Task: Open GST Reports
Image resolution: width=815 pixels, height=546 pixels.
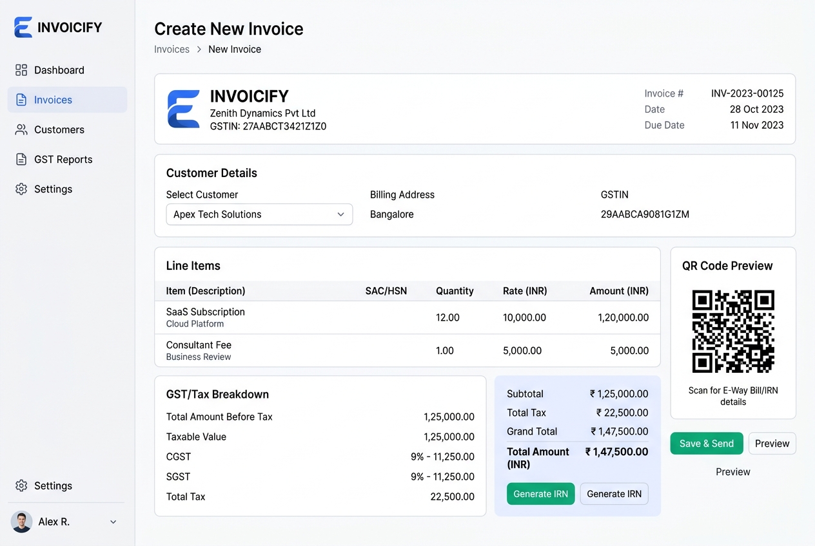Action: pyautogui.click(x=68, y=159)
